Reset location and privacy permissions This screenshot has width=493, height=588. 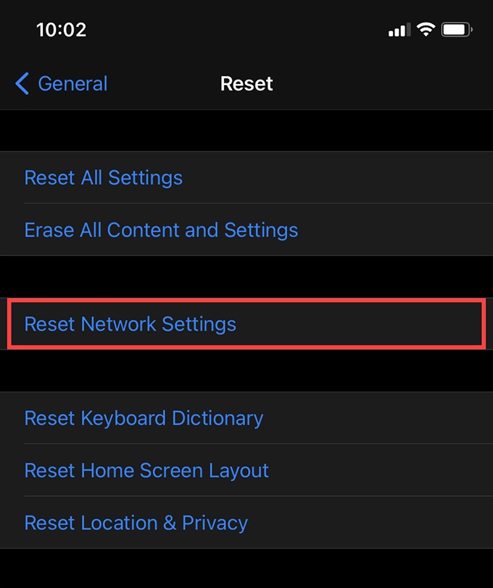tap(136, 523)
